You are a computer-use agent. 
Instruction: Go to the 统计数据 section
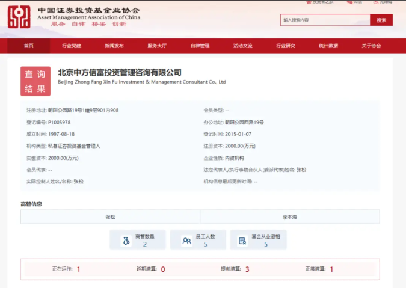pos(328,46)
